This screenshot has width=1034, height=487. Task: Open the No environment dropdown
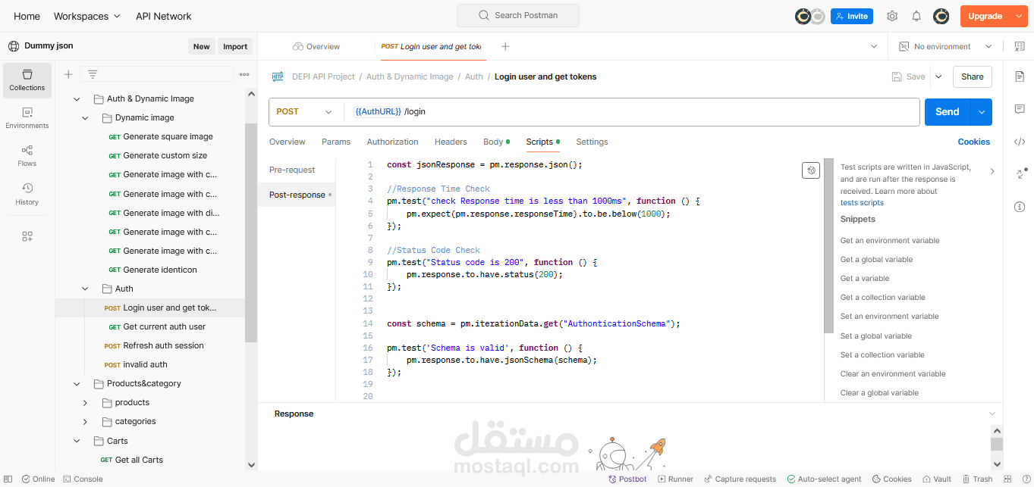[945, 46]
